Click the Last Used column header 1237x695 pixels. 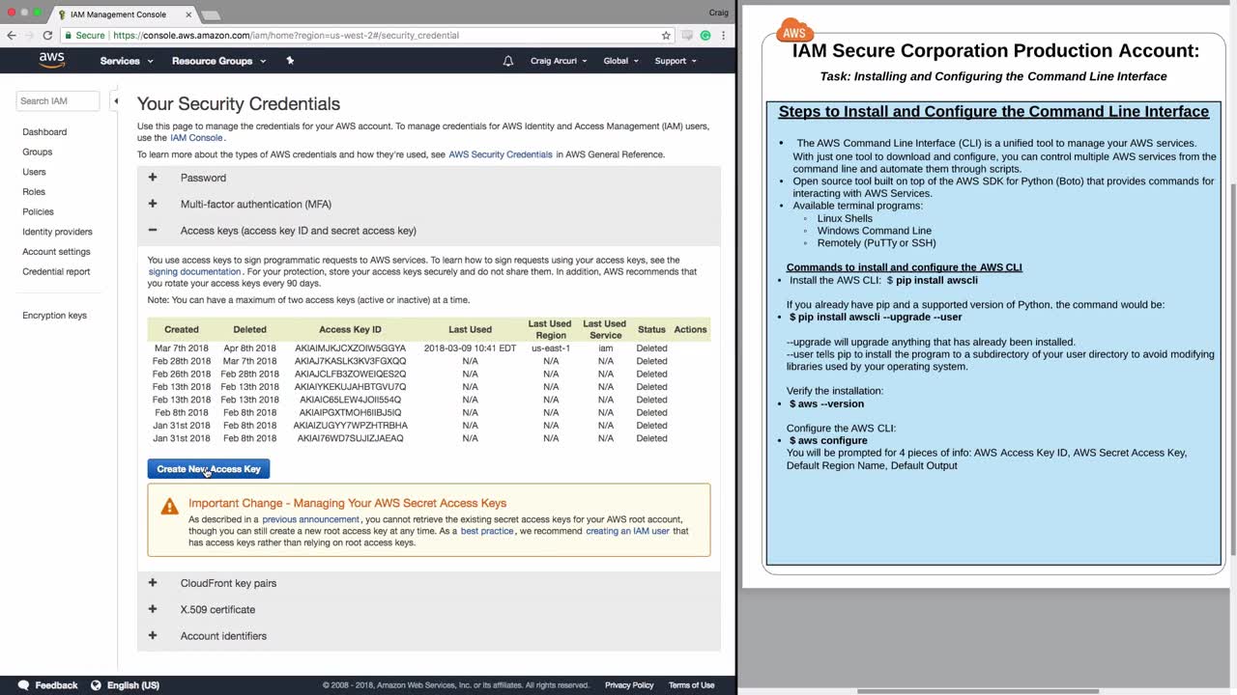(470, 330)
